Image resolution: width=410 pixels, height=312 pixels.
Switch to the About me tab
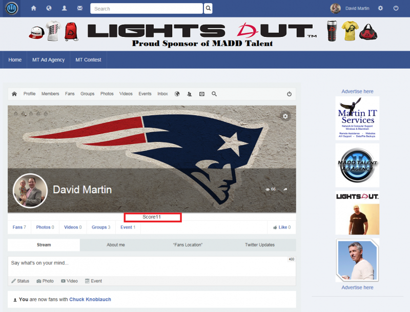tap(116, 245)
